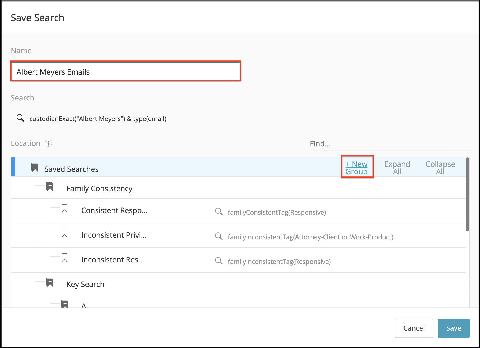Click the custodianExact search query text
This screenshot has width=480, height=348.
pos(98,119)
